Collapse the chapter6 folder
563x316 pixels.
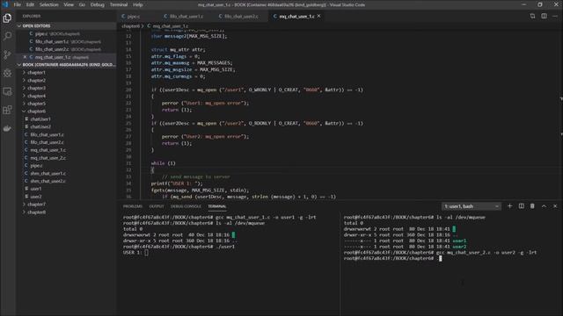36,111
